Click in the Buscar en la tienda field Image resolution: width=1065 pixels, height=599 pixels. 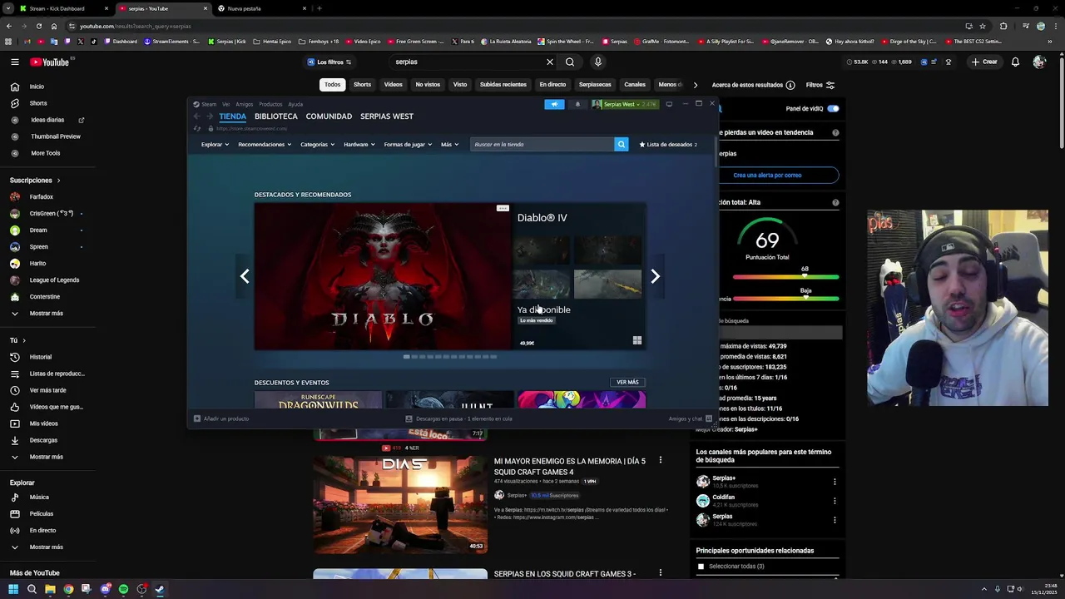542,144
